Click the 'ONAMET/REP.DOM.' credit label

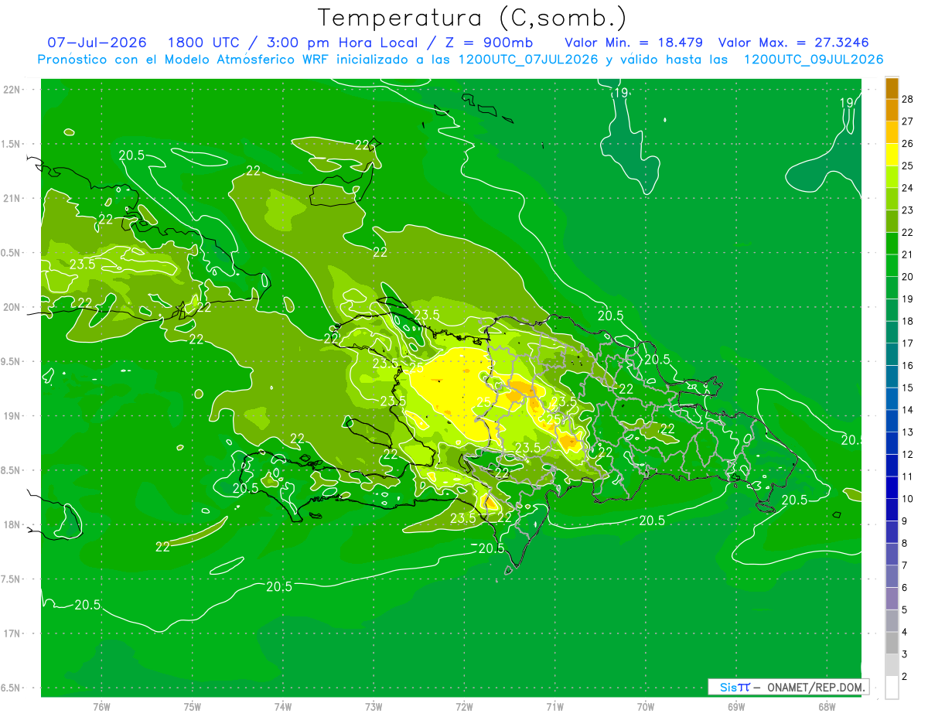(x=816, y=687)
